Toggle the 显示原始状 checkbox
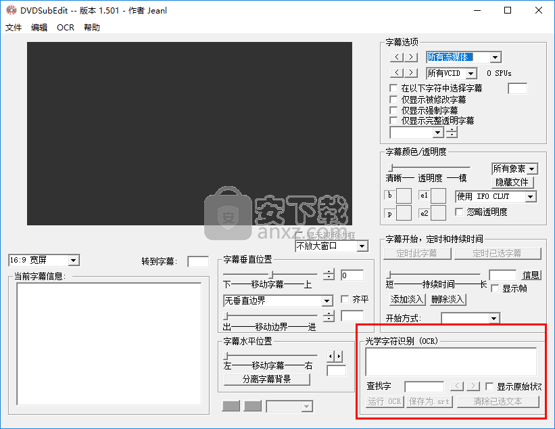Screen dimensions: 555x429 489,386
